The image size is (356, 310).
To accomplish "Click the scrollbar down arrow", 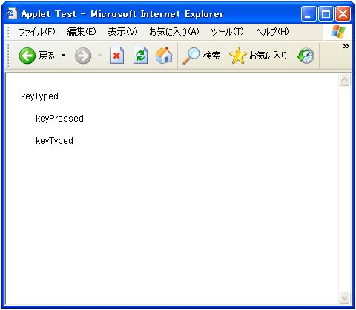I will click(344, 297).
